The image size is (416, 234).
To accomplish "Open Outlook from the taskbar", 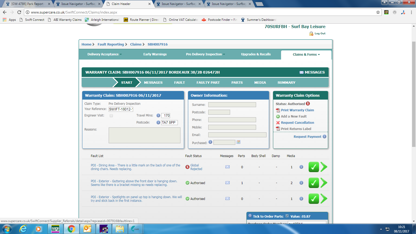I will point(88,229).
